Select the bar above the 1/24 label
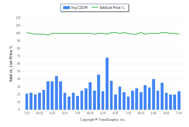189x127 pixels. (x=52, y=95)
